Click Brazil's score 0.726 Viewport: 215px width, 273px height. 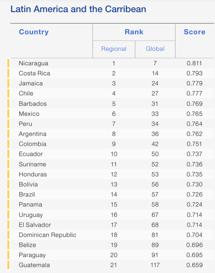click(194, 195)
